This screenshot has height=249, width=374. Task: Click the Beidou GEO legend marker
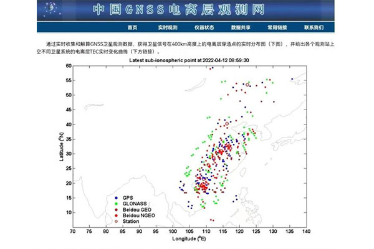tap(116, 209)
